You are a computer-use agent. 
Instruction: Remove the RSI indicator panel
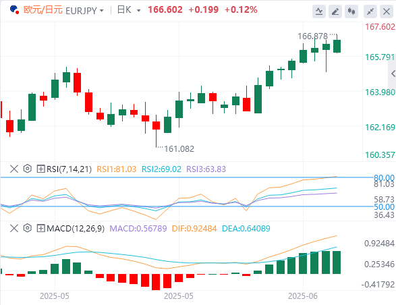[14, 169]
